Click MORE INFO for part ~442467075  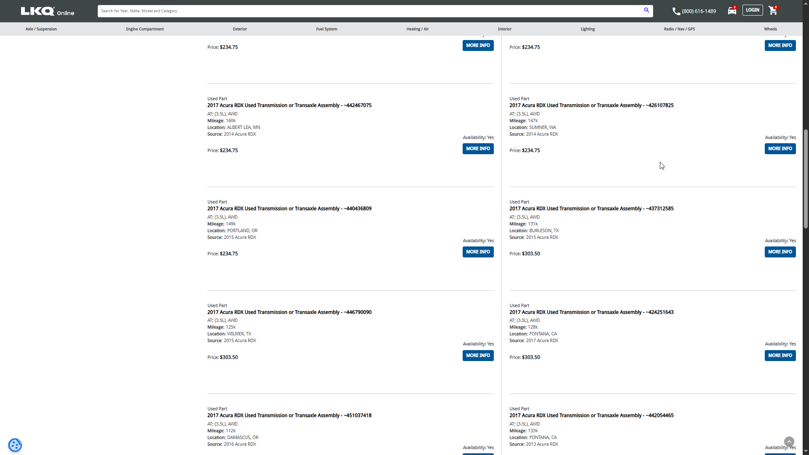point(478,149)
